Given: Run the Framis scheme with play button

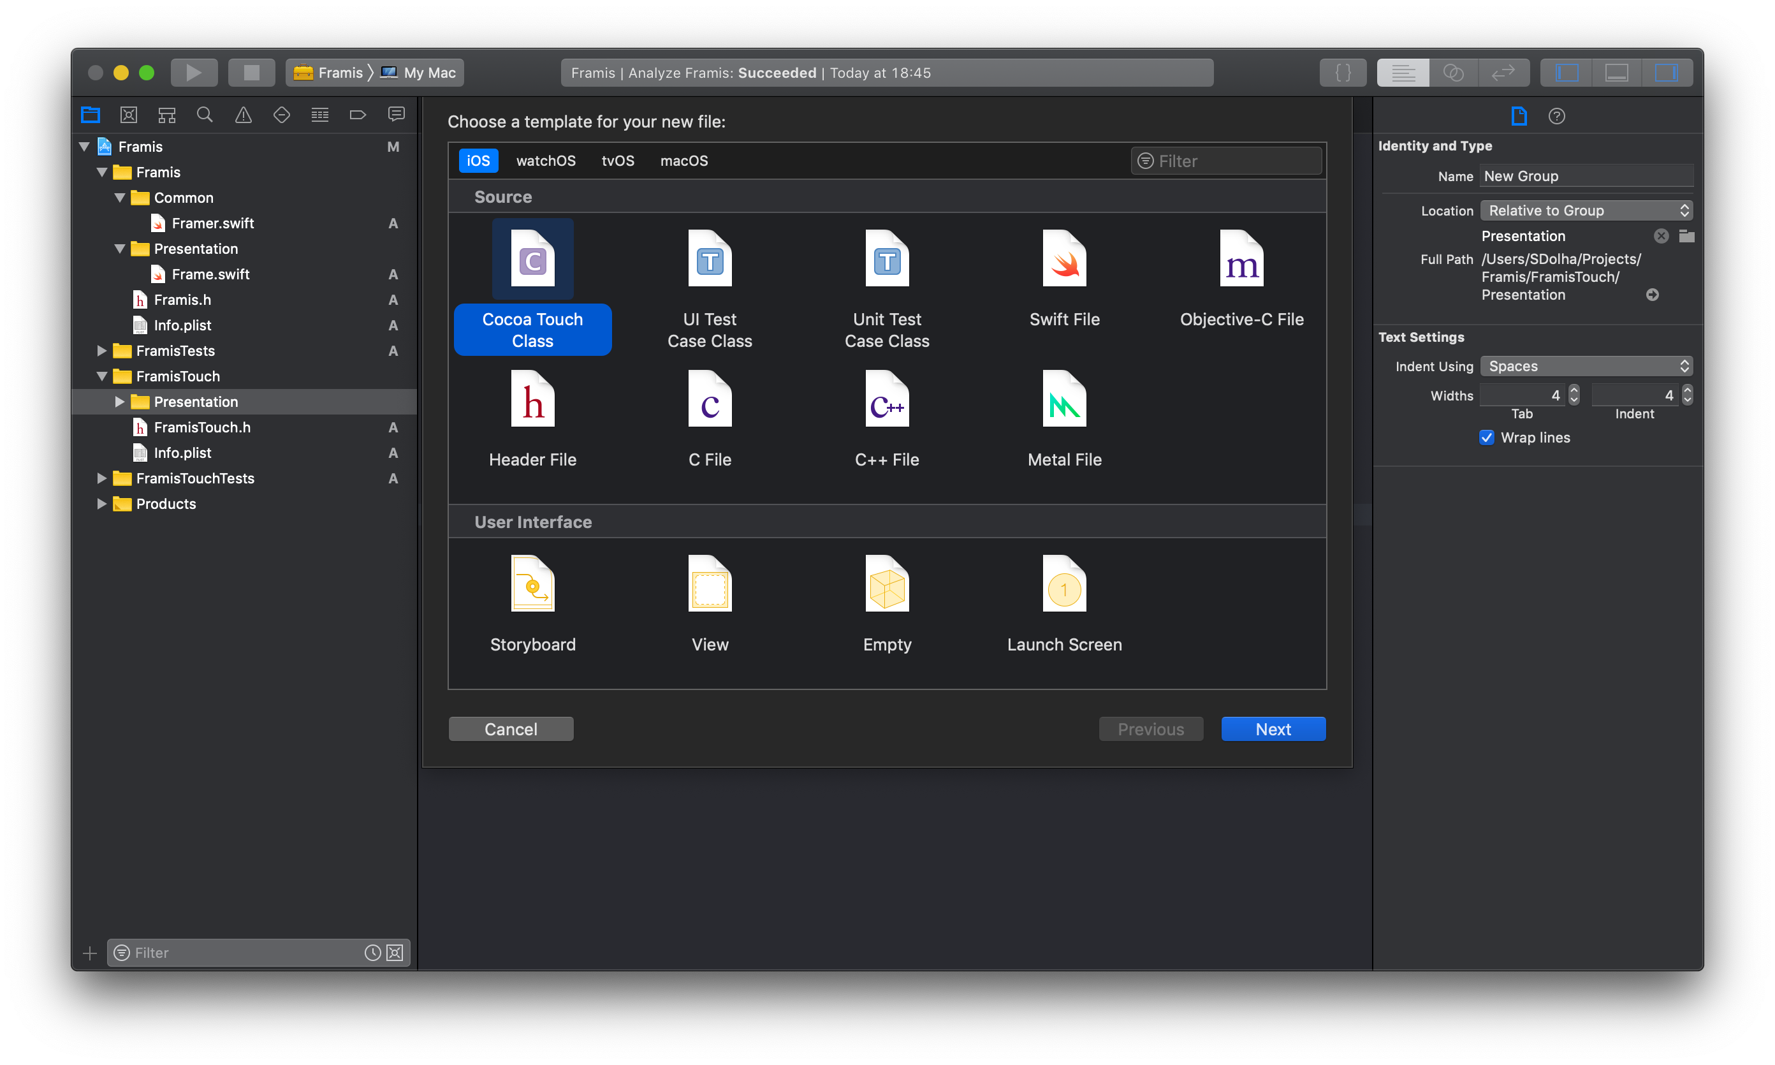Looking at the screenshot, I should (193, 72).
